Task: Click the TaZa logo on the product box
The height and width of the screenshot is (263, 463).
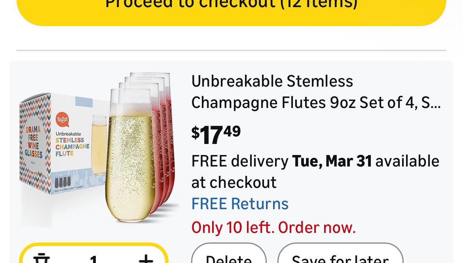Action: pyautogui.click(x=62, y=119)
